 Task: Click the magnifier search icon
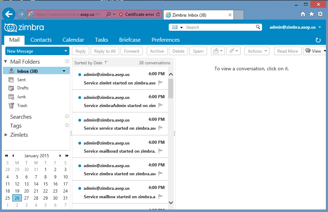pyautogui.click(x=258, y=27)
